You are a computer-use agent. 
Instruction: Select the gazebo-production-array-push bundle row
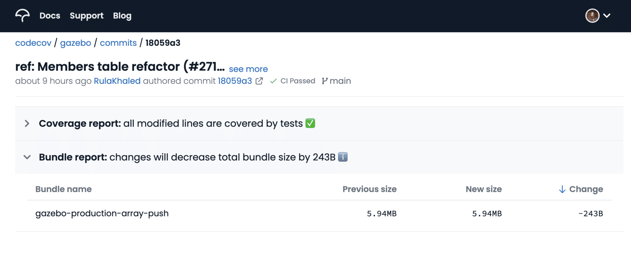[x=102, y=213]
